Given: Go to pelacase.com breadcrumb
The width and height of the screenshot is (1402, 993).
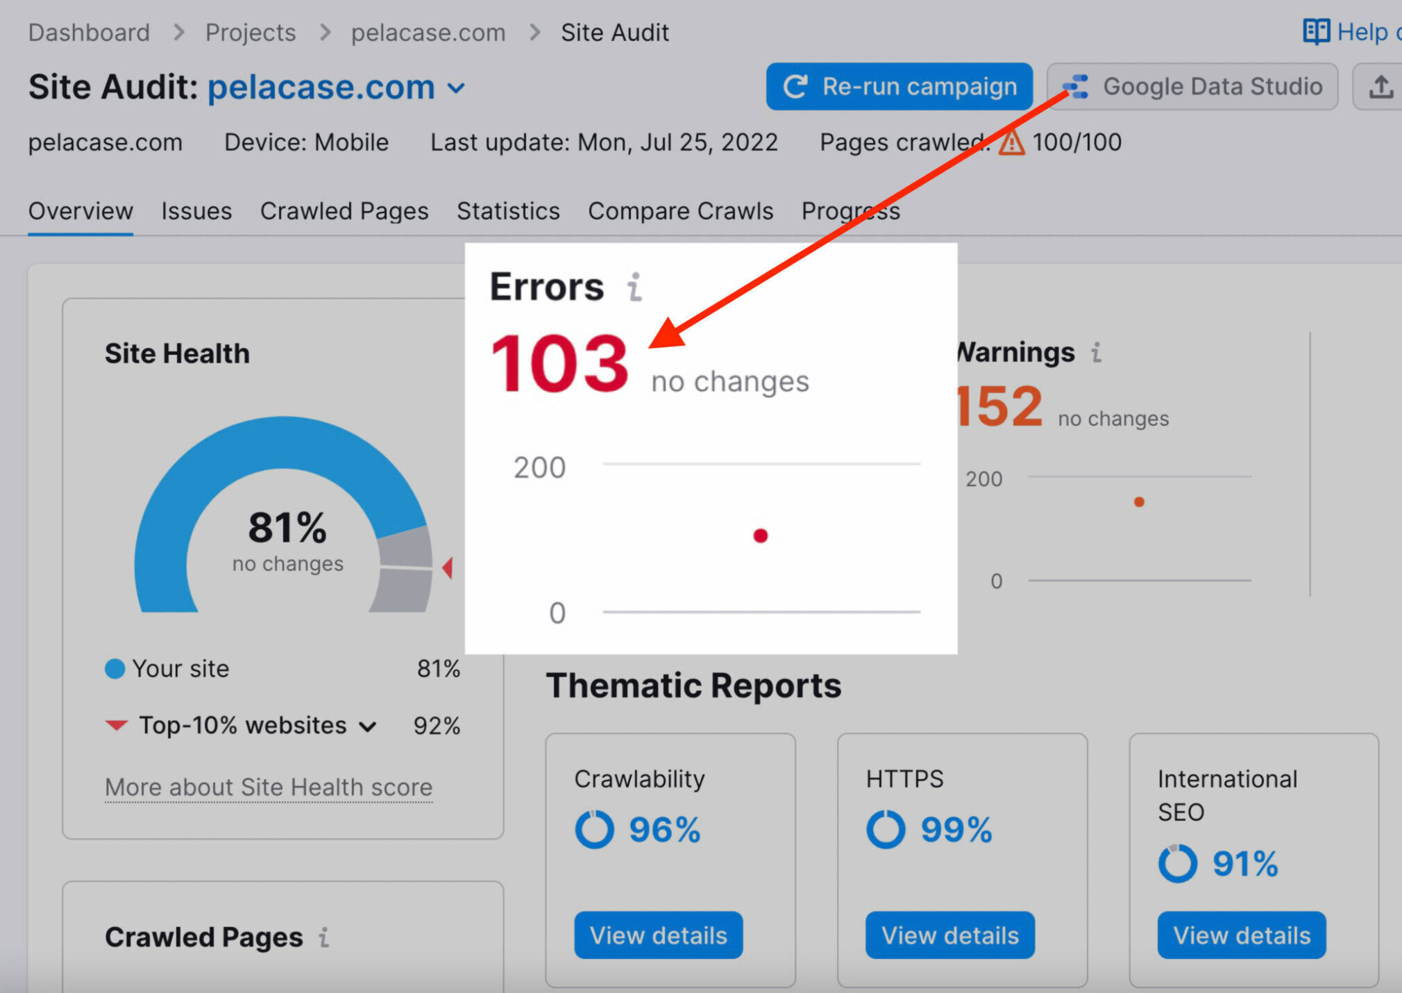Looking at the screenshot, I should coord(428,33).
